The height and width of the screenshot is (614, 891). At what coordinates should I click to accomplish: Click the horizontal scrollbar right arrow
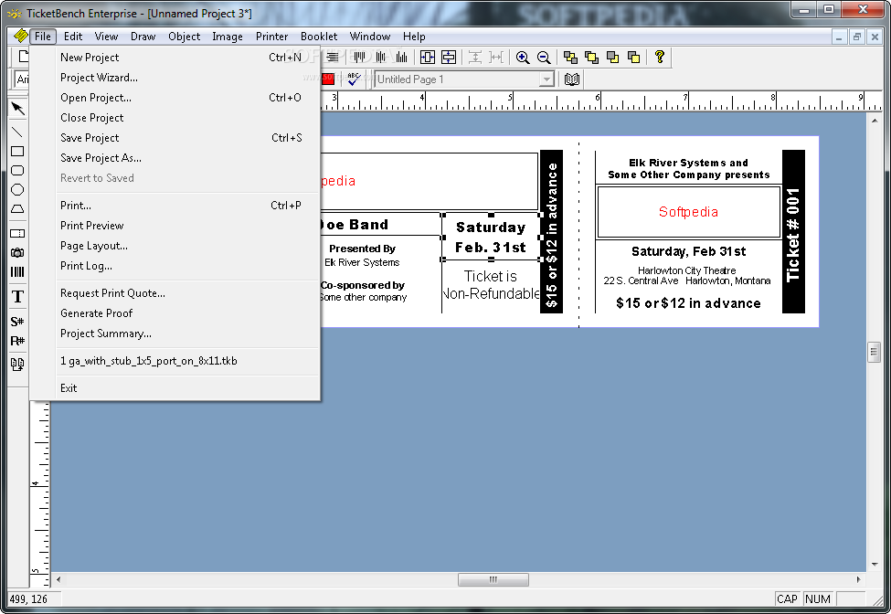point(858,579)
